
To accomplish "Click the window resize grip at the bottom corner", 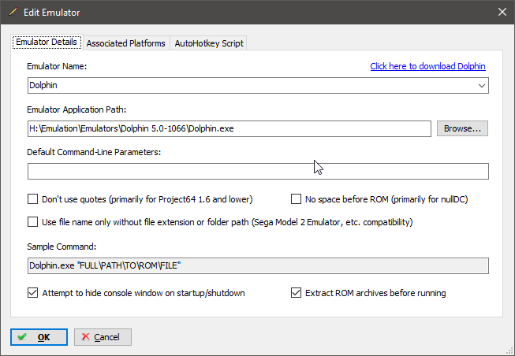I will pos(509,351).
